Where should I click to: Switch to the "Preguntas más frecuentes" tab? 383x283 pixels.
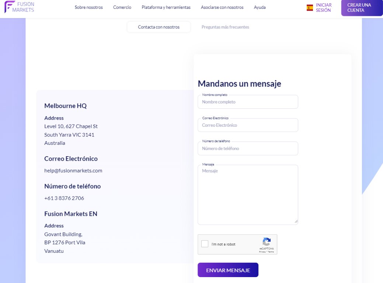coord(225,27)
